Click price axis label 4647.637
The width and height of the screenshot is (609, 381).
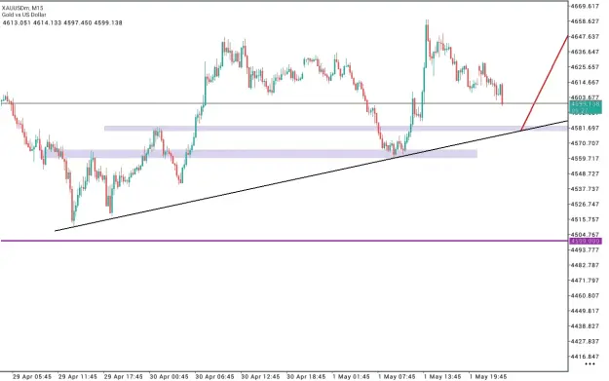click(x=586, y=36)
